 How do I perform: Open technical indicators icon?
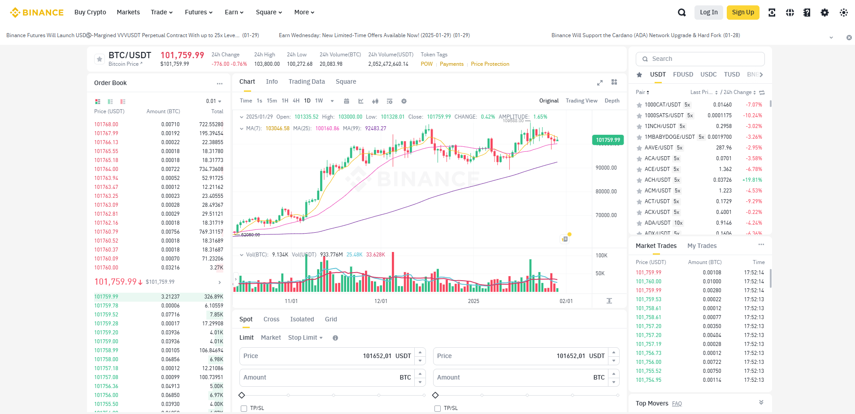(x=361, y=101)
